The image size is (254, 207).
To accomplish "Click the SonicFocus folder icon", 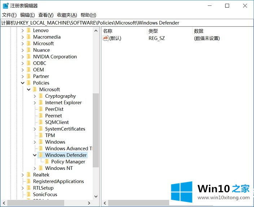I will point(29,194).
